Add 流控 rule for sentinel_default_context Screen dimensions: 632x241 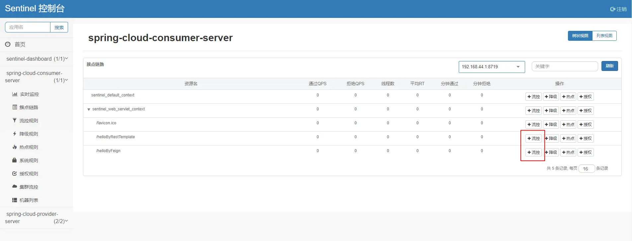(533, 96)
